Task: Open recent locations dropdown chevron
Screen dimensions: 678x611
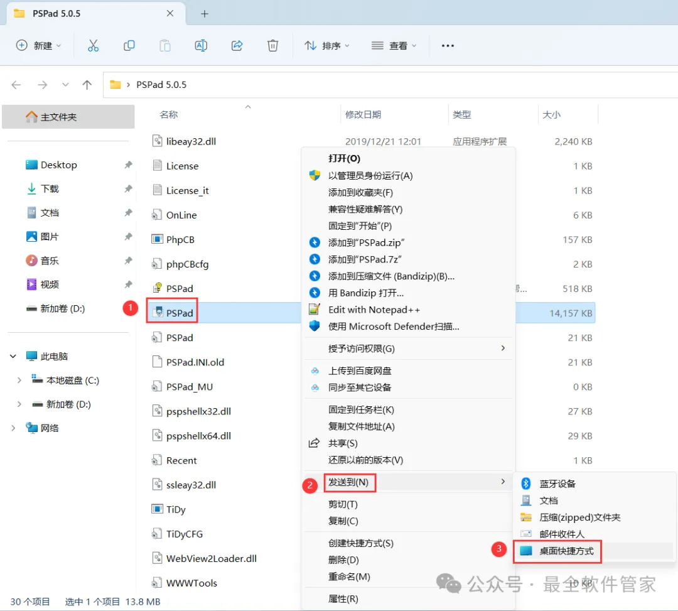Action: tap(65, 85)
